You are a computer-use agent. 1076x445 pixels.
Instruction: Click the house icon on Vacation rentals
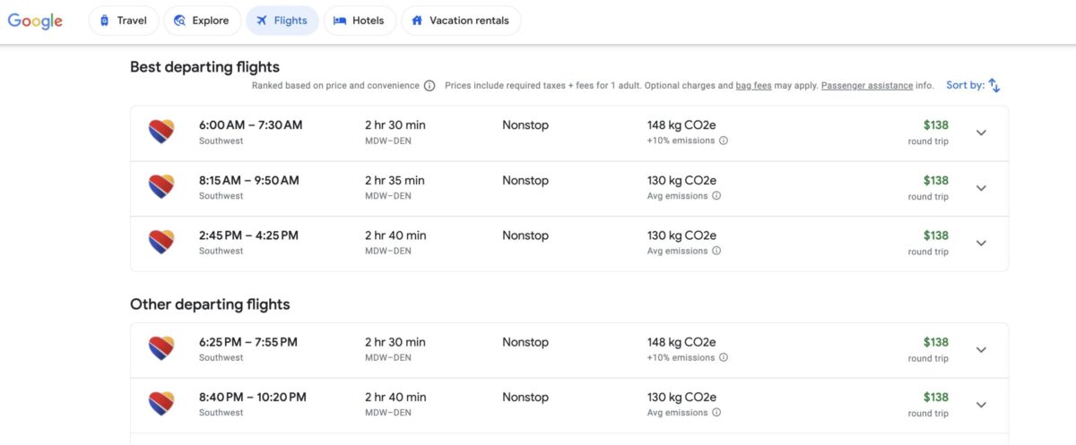(417, 21)
